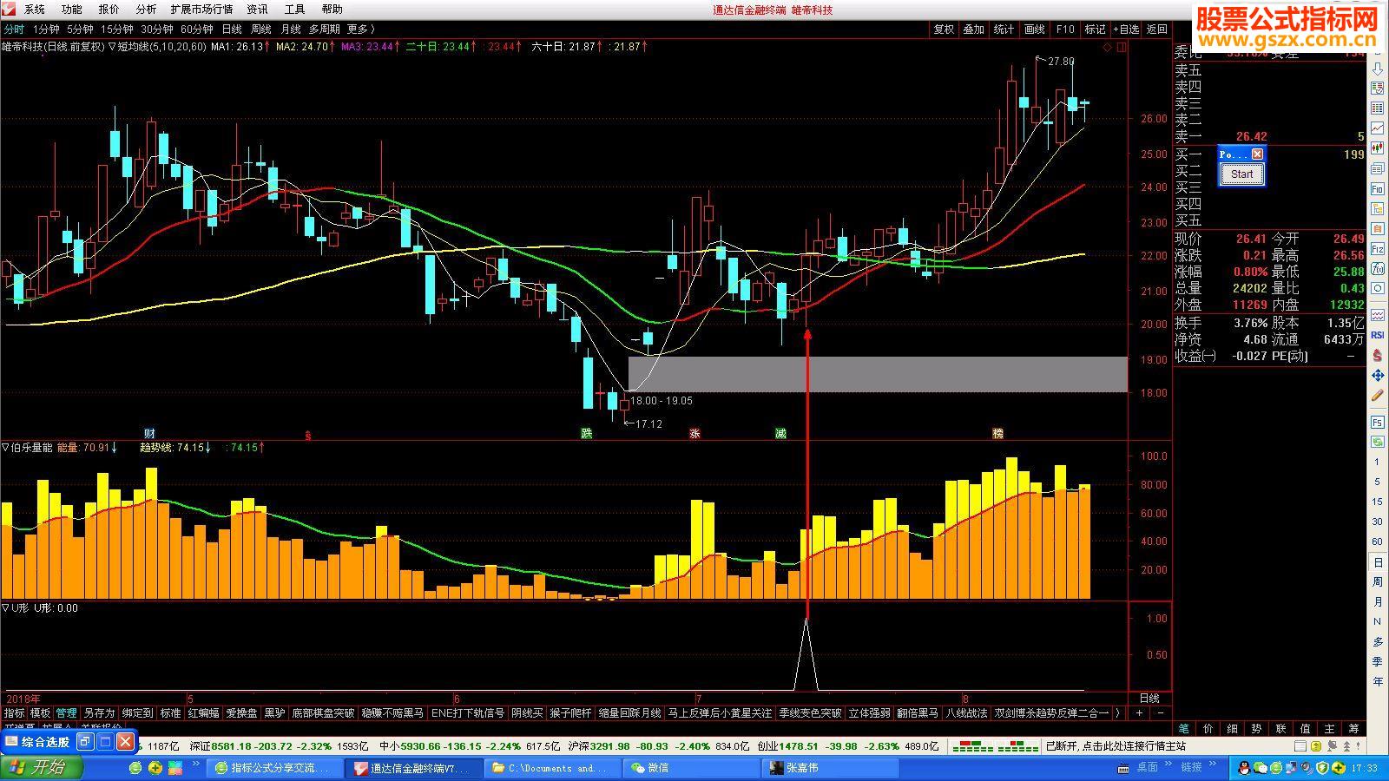Switch to 60分钟 period
The width and height of the screenshot is (1389, 781).
click(197, 30)
